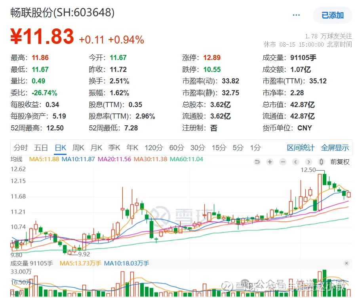Click the 52周最低 value 7.28
This screenshot has height=298, width=356.
pos(131,128)
